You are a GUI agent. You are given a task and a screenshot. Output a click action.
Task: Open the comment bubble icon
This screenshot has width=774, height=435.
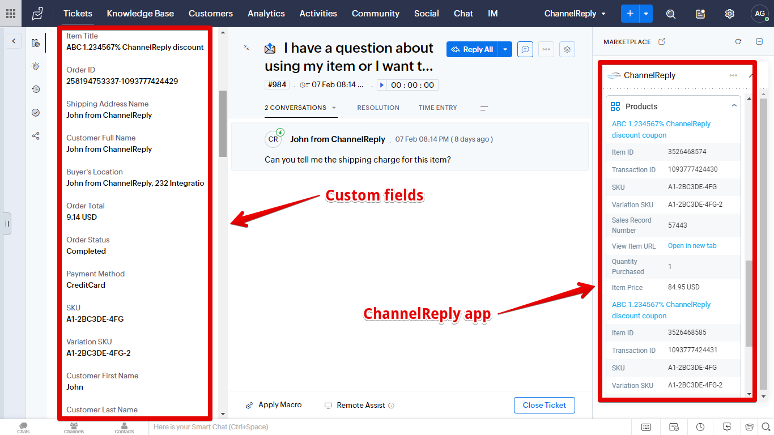(525, 49)
